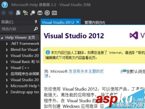The width and height of the screenshot is (145, 109).
Task: Select Visual Basic 和 Vi tree item
Action: point(25,62)
